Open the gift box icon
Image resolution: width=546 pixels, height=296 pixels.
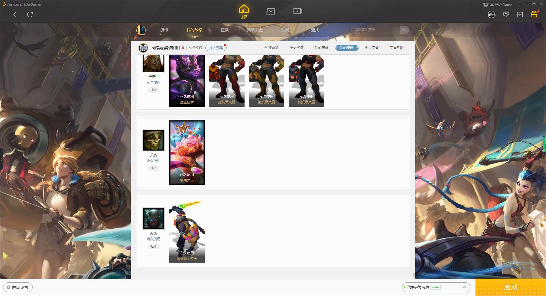[534, 14]
